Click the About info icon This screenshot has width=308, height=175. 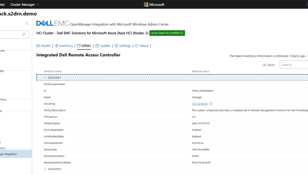pos(137,46)
